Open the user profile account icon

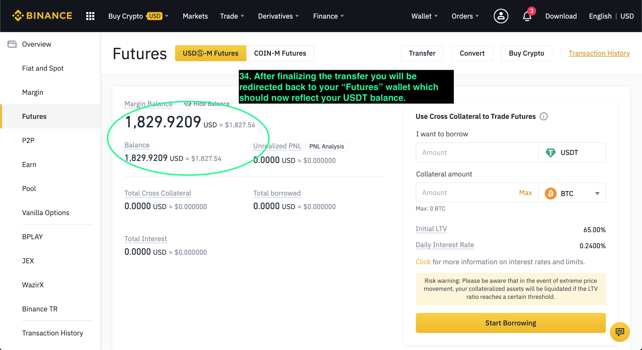click(501, 16)
